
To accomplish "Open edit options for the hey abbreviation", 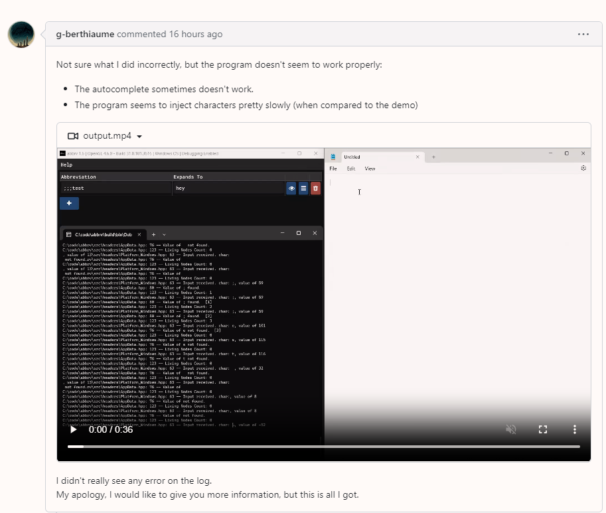I will 303,188.
